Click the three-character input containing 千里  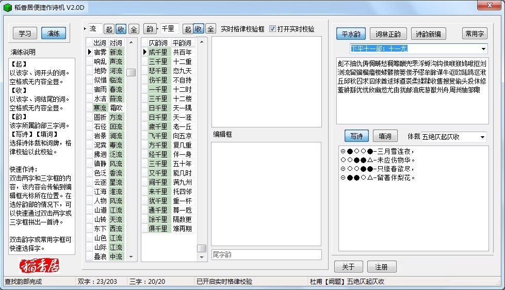(169, 29)
